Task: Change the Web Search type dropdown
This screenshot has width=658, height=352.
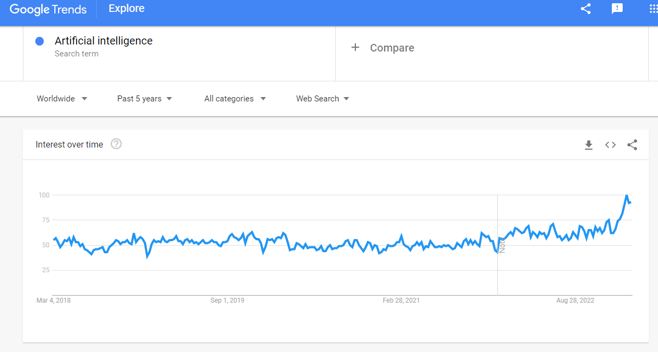Action: click(322, 99)
